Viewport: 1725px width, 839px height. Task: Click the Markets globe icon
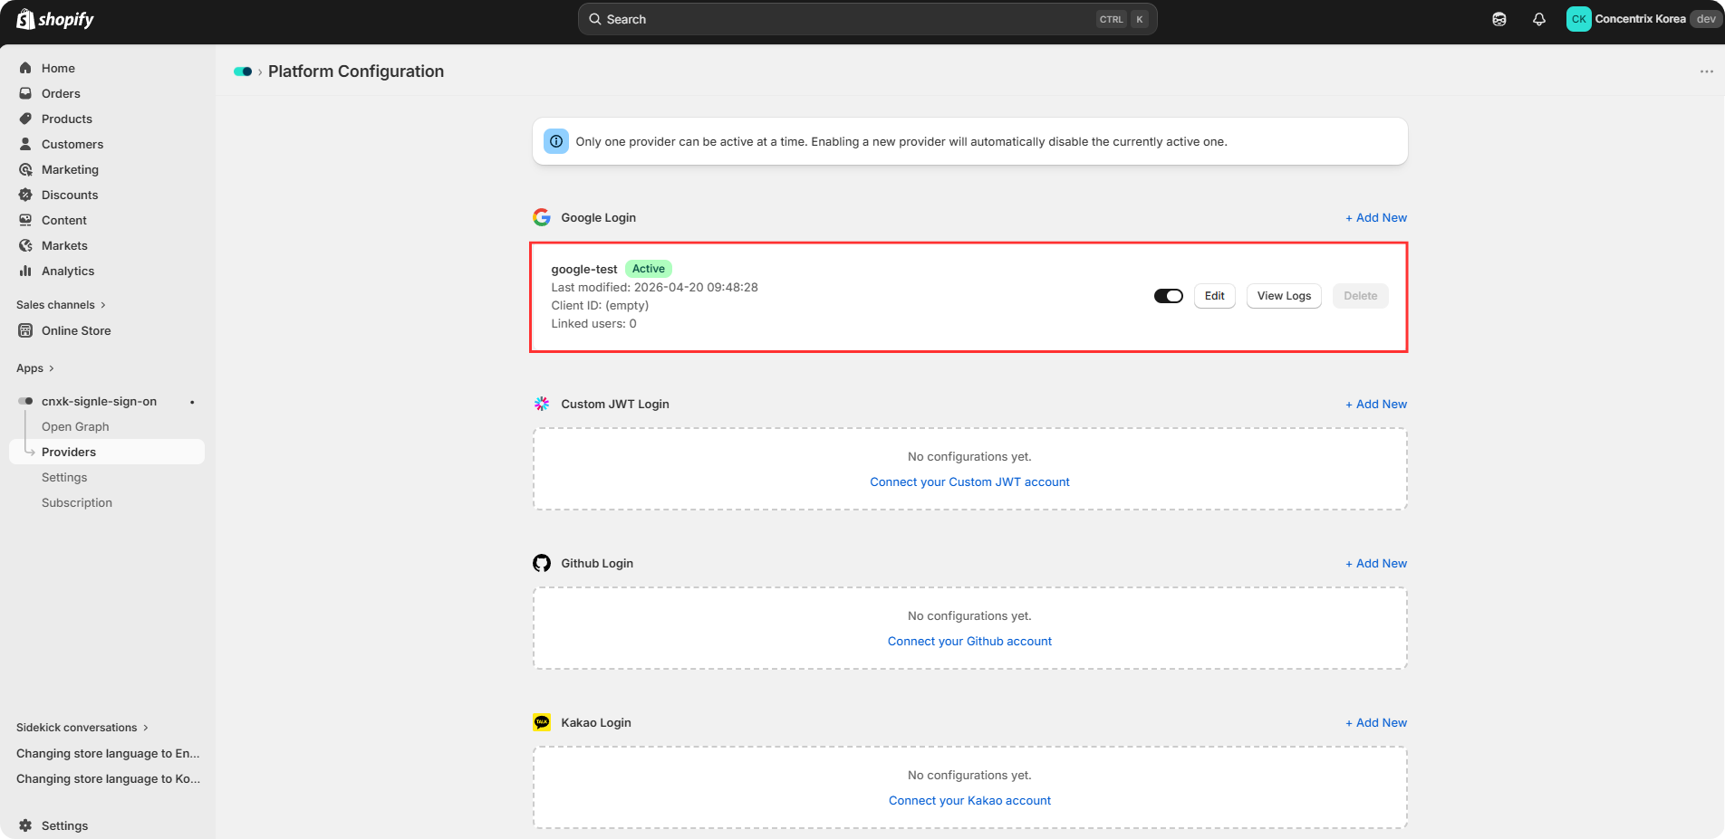[x=25, y=245]
